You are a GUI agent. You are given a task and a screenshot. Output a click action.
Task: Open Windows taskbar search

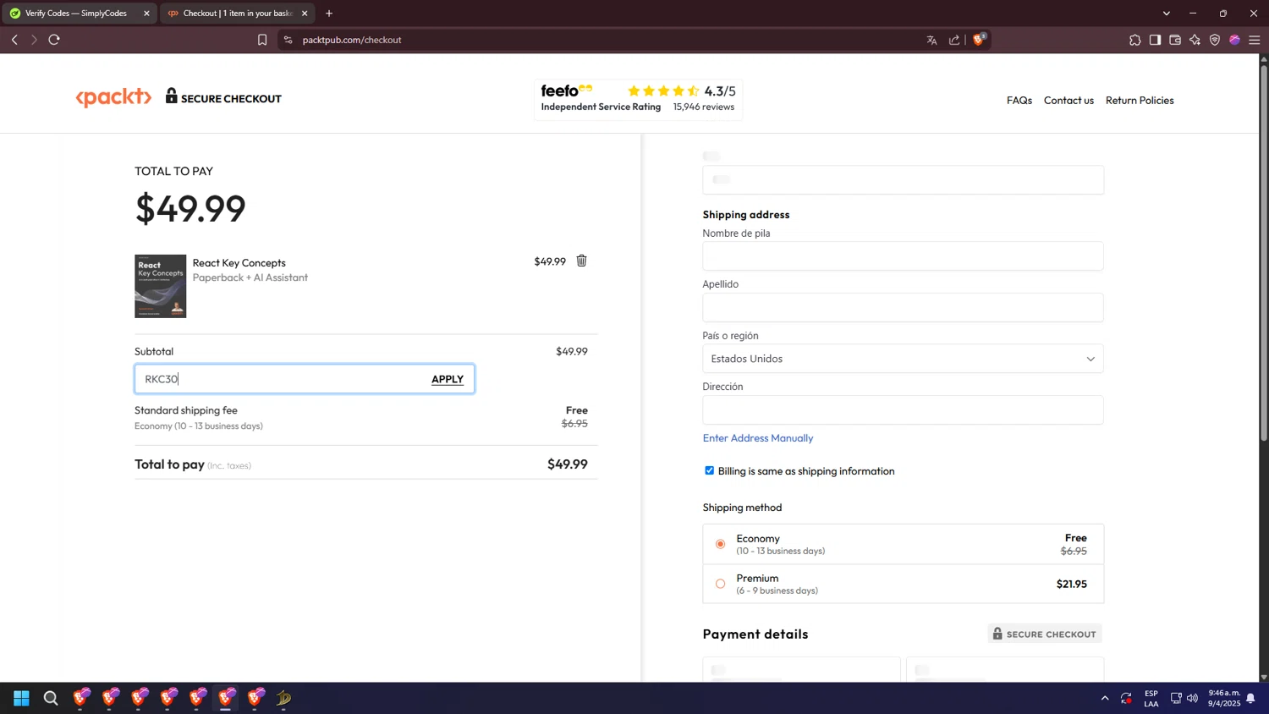[51, 698]
